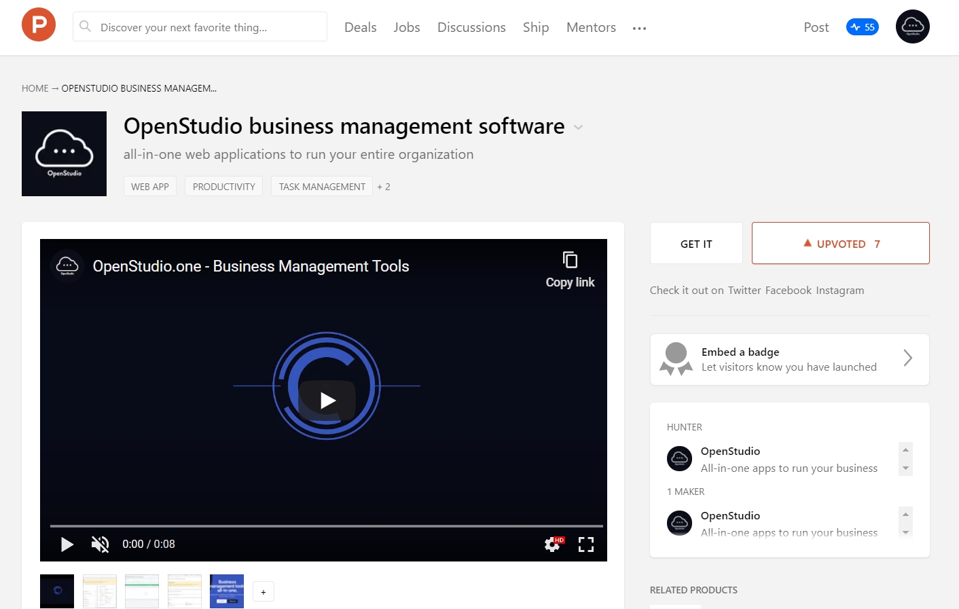Open the maker OpenStudio avatar

point(679,523)
